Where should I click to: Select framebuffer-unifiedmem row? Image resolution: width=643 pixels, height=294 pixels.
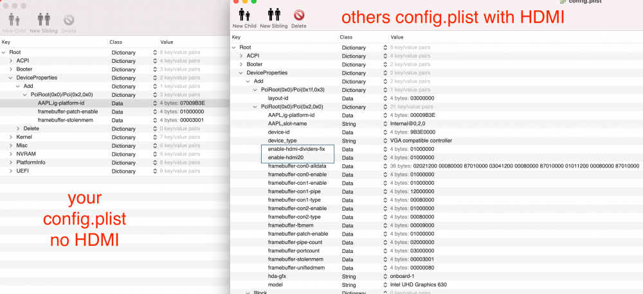437,268
